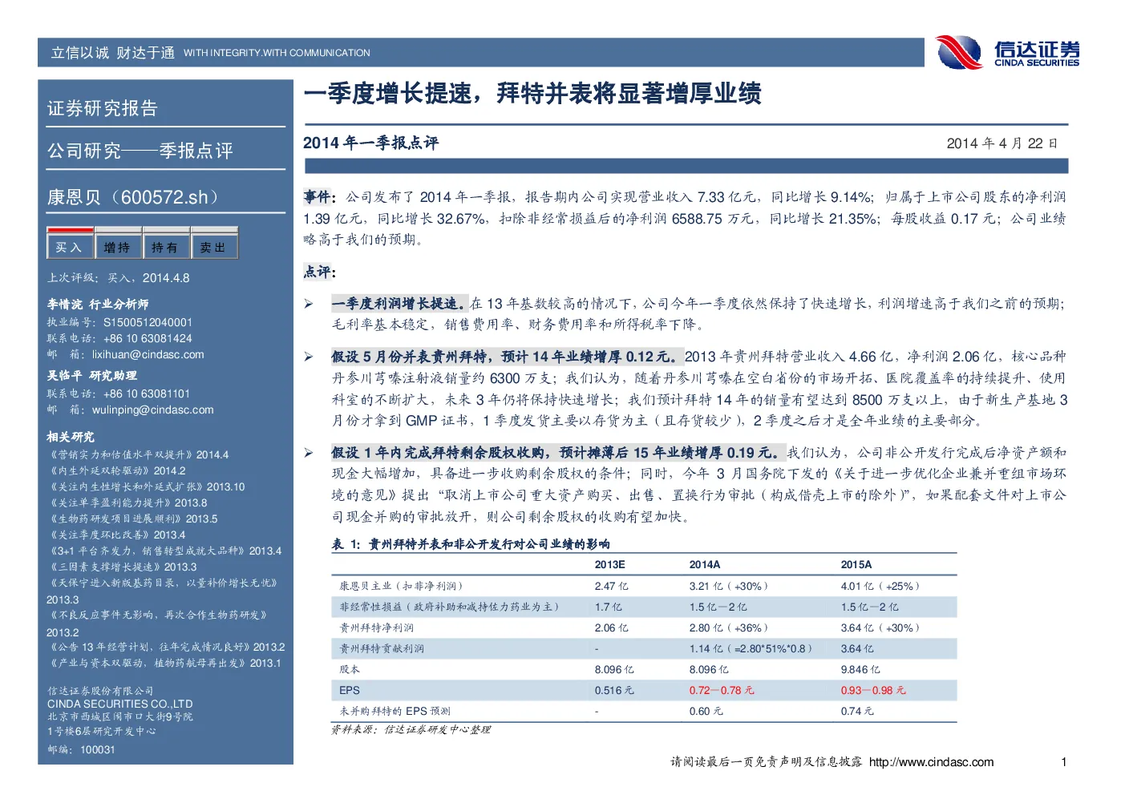This screenshot has width=1125, height=795.
Task: Click cell 3.21亿（+30%）
Action: pos(729,586)
